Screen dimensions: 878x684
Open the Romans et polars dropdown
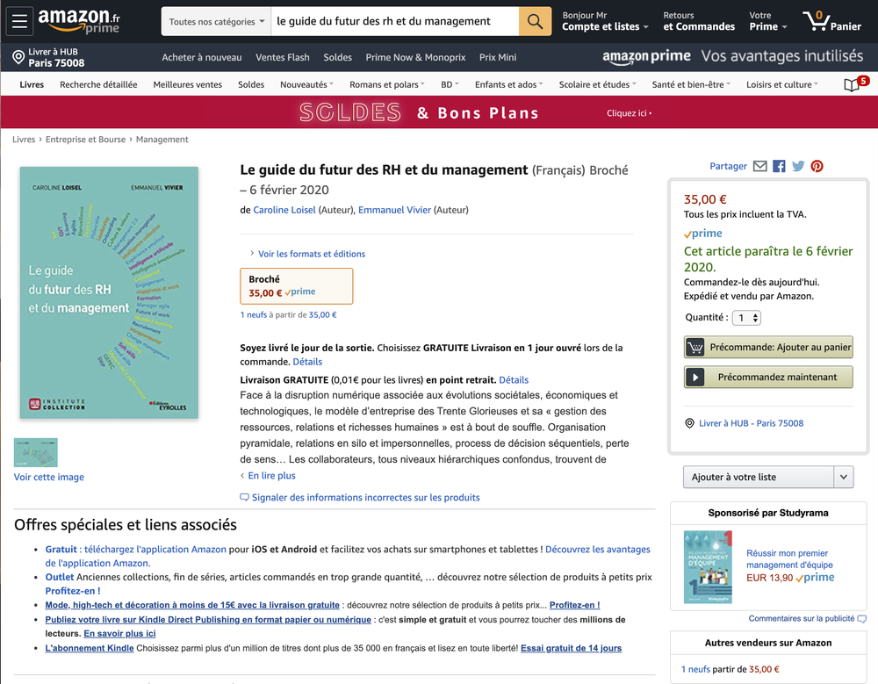click(387, 84)
